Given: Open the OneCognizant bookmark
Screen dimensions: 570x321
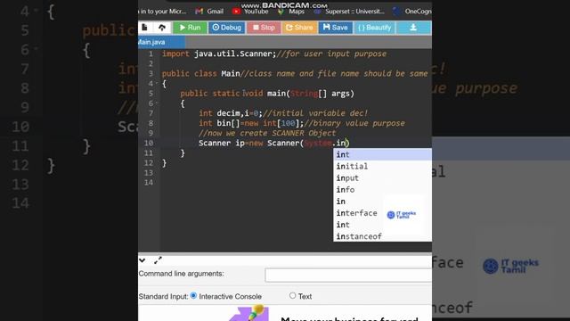Looking at the screenshot, I should click(412, 12).
